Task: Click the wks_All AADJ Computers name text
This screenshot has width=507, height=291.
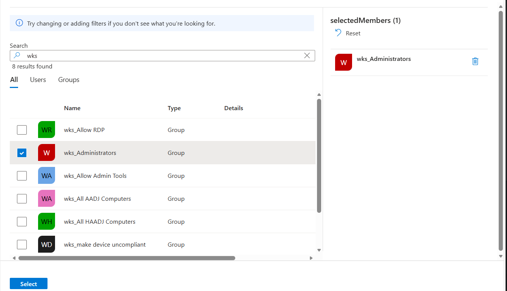Action: tap(98, 199)
